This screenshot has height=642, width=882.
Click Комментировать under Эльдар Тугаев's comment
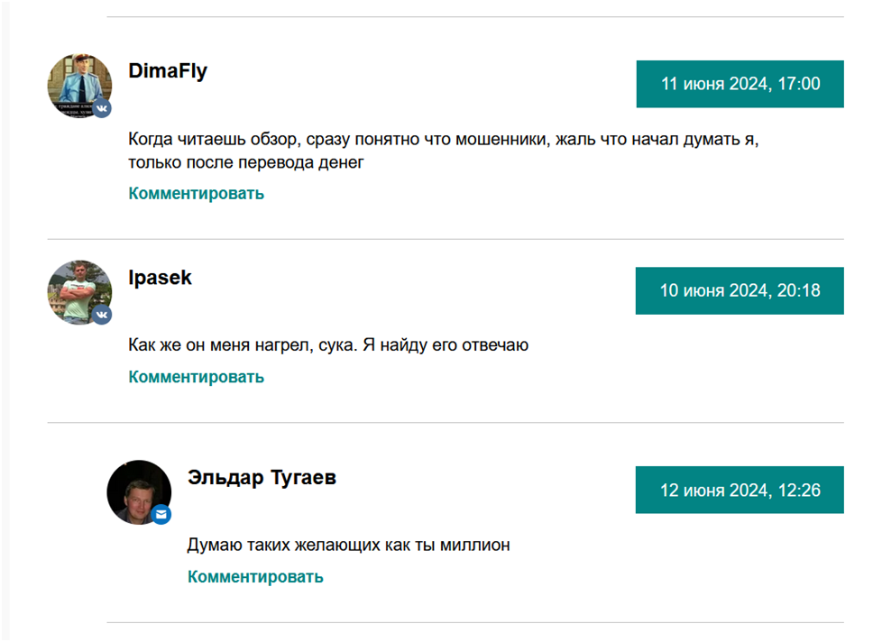pyautogui.click(x=255, y=576)
